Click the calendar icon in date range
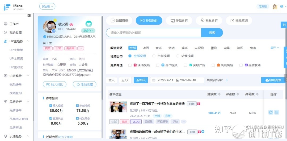The image size is (287, 141). pos(153,80)
